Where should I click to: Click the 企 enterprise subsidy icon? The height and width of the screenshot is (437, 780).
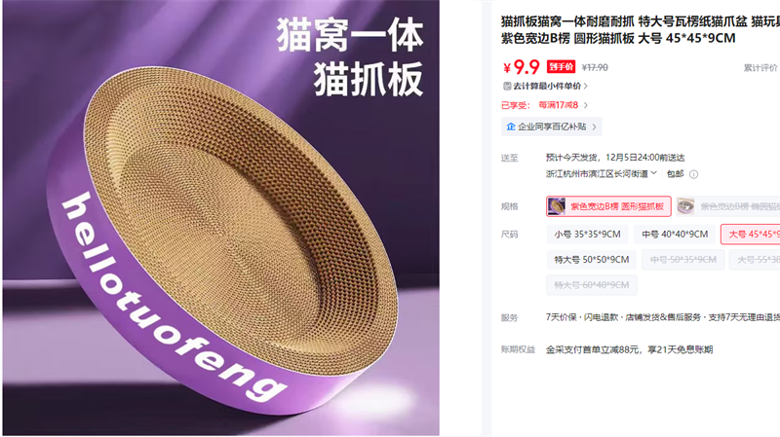(510, 127)
